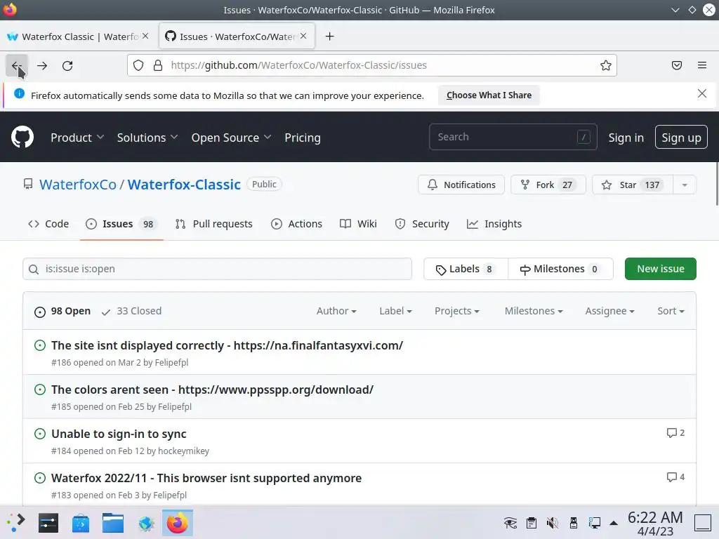Open the Code tab
719x539 pixels.
pos(48,224)
